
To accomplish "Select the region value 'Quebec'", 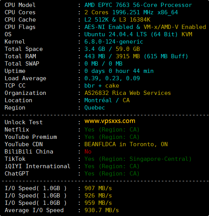I will pos(95,108).
